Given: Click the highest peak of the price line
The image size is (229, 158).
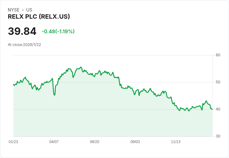Looking at the screenshot, I should pos(81,67).
